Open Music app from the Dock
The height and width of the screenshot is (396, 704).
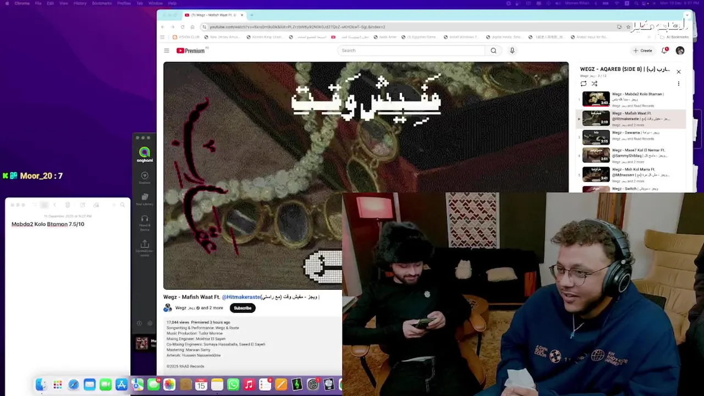249,384
